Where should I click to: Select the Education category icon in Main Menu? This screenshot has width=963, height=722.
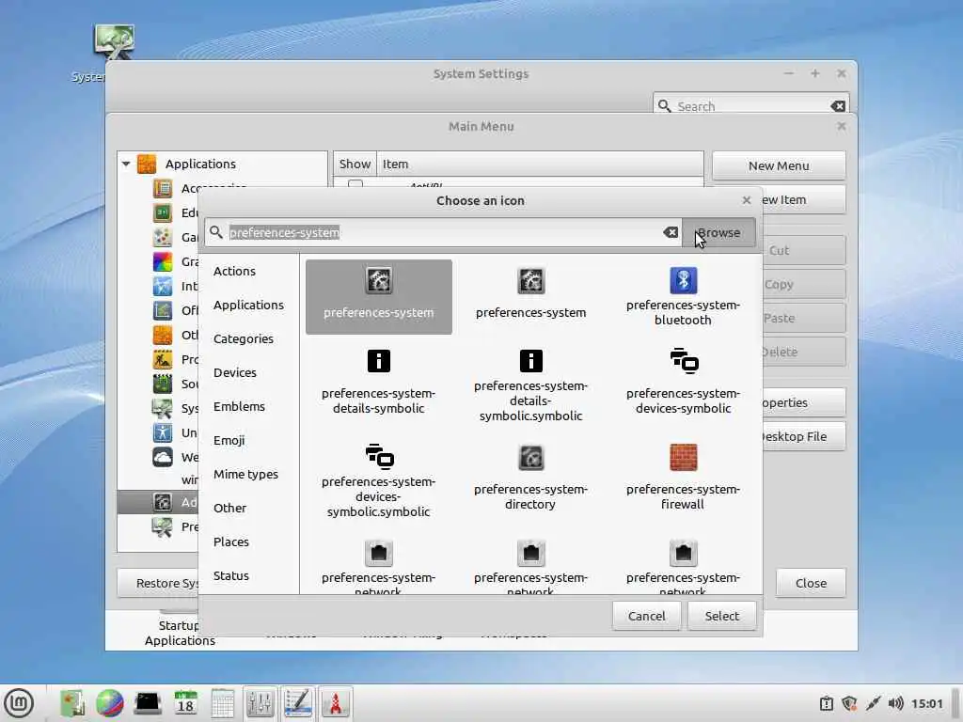tap(162, 212)
